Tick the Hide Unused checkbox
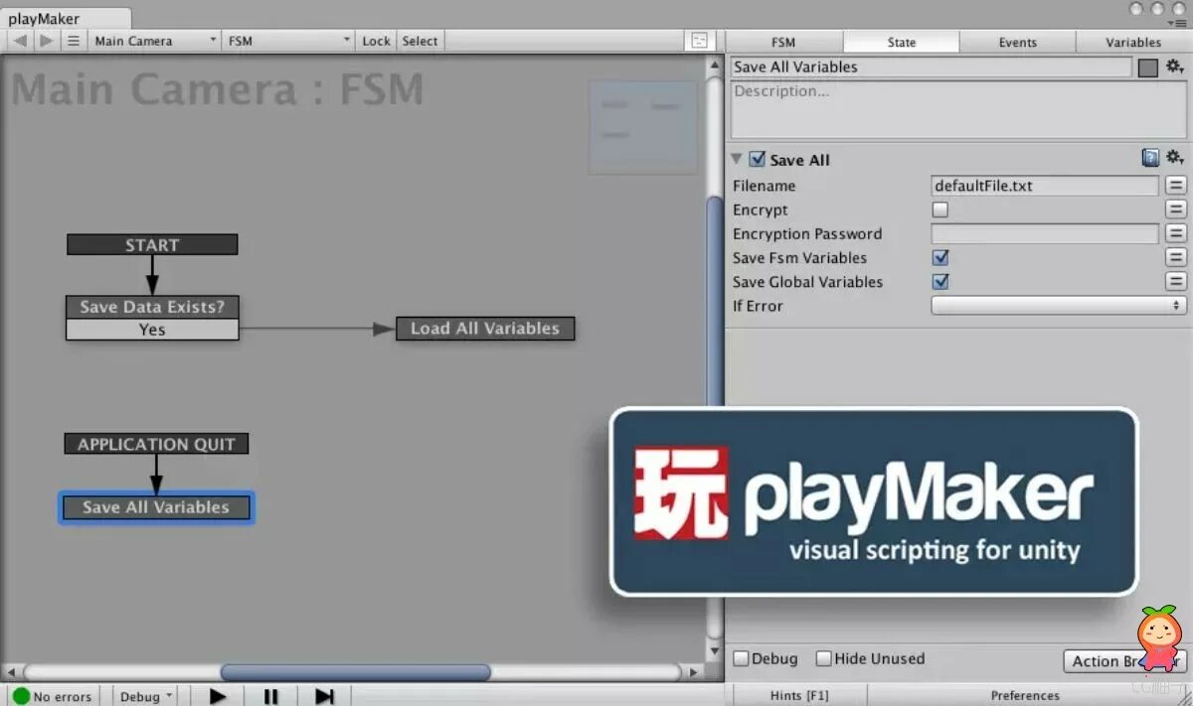The image size is (1193, 706). click(824, 658)
